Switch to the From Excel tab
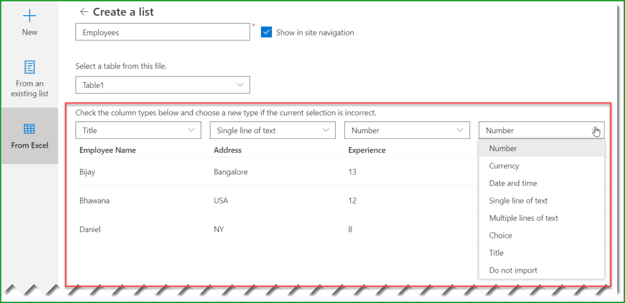Image resolution: width=625 pixels, height=303 pixels. point(29,136)
